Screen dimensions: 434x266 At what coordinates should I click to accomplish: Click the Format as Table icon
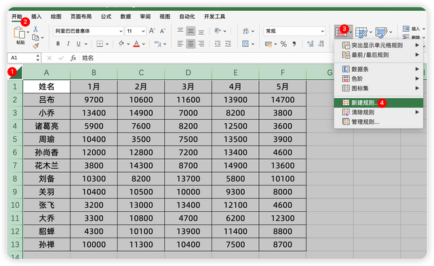pos(361,32)
